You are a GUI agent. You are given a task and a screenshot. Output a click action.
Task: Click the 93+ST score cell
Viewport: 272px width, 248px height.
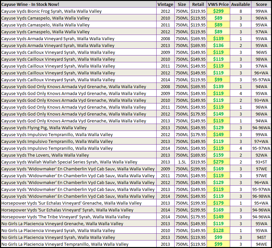pyautogui.click(x=261, y=162)
